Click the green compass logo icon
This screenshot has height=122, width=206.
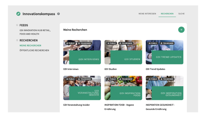coord(19,14)
